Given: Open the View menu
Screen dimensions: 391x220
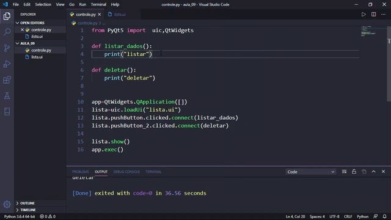Looking at the screenshot, I should (x=60, y=4).
